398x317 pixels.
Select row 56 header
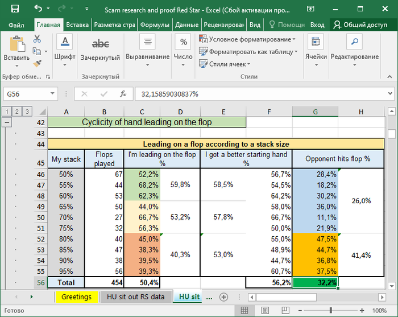40,282
